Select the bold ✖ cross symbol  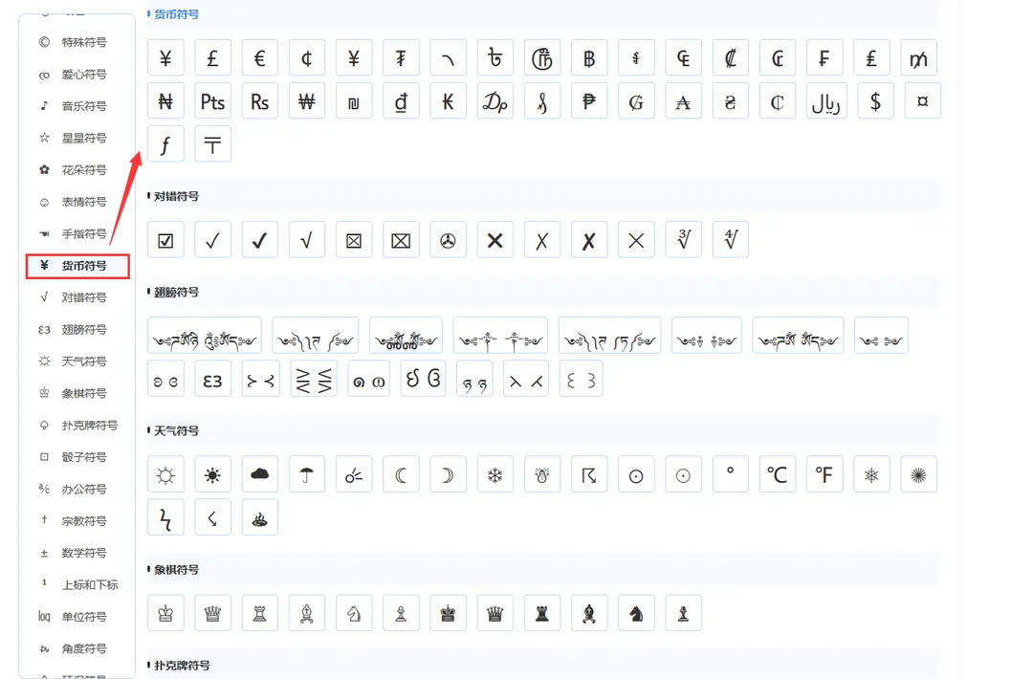(495, 240)
